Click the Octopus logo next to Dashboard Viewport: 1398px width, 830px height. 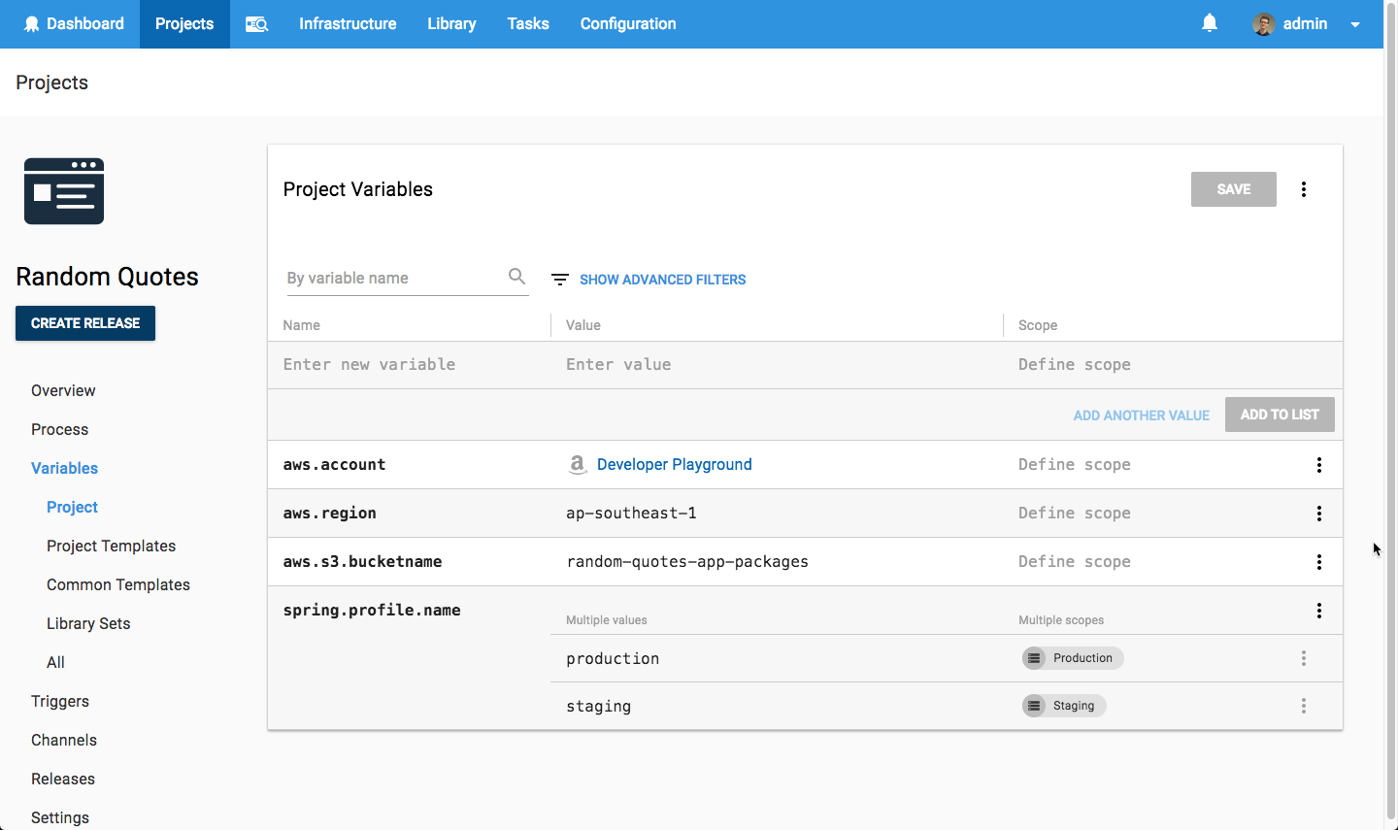32,22
